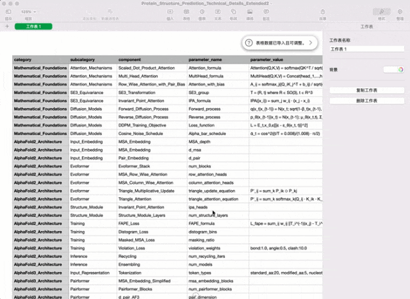Select cell Pair_Embedding
Image resolution: width=410 pixels, height=299 pixels.
[152, 158]
